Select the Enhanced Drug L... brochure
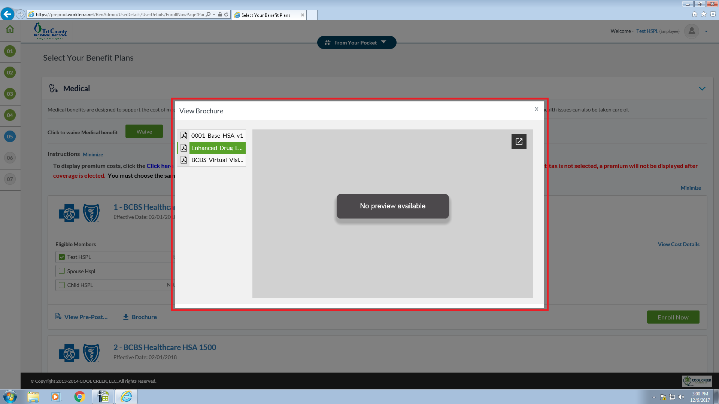This screenshot has width=719, height=404. tap(212, 148)
